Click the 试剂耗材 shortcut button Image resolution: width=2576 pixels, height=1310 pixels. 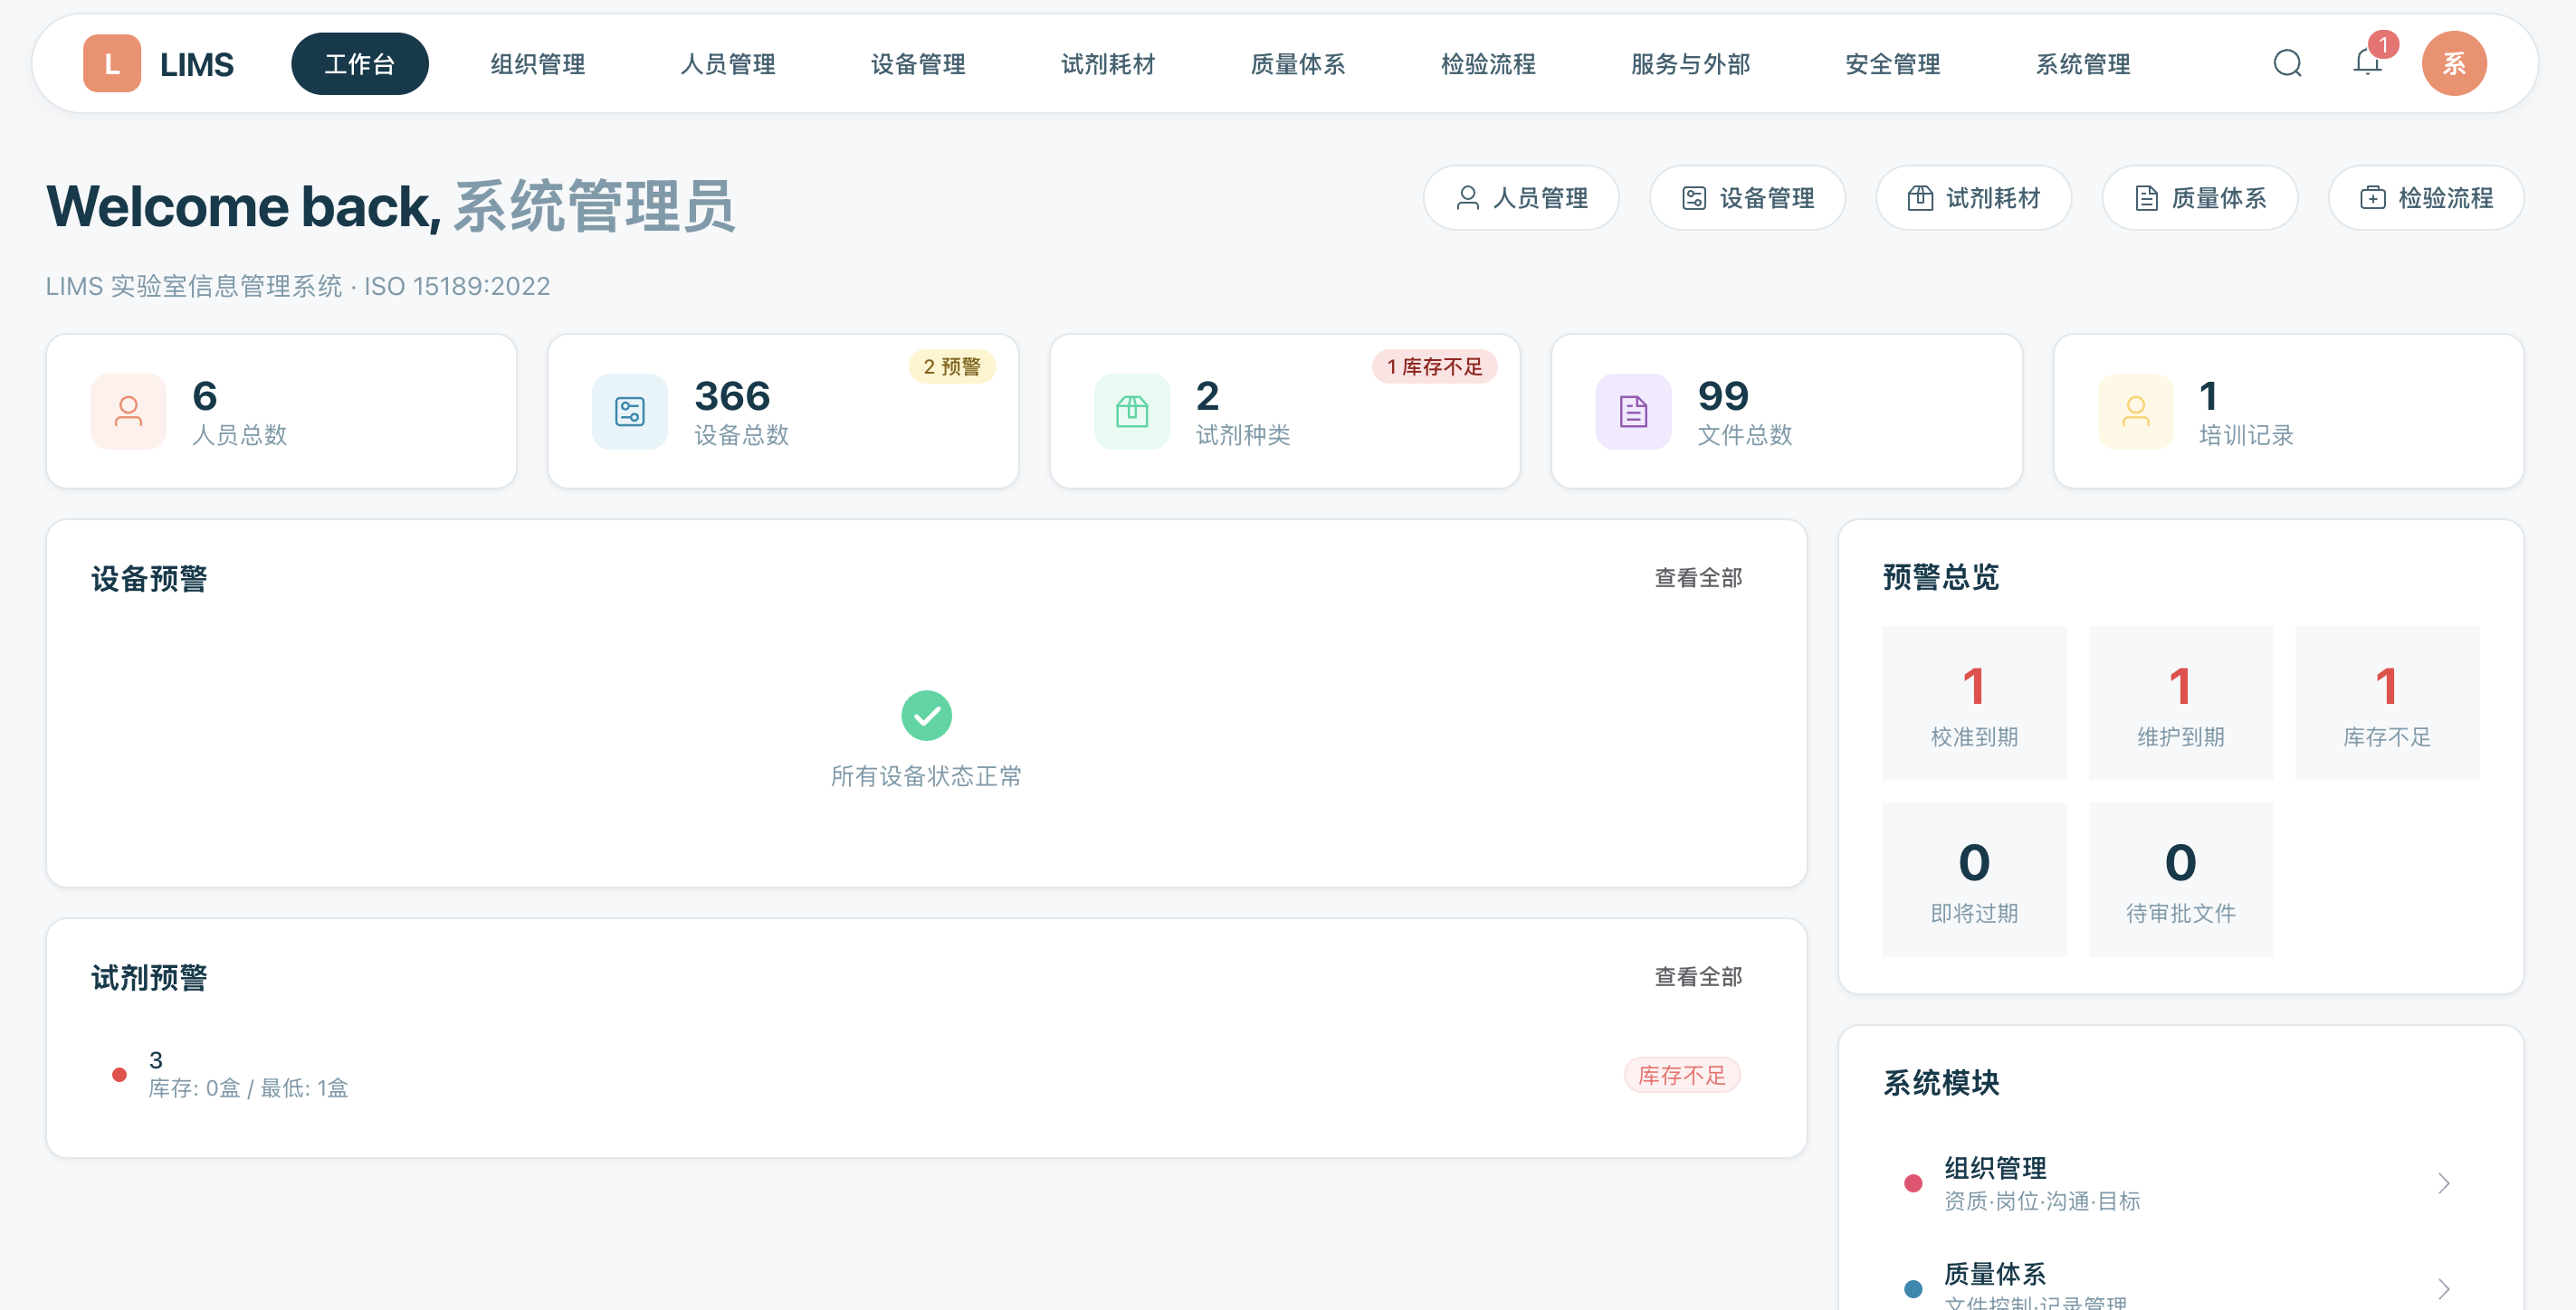tap(1973, 198)
